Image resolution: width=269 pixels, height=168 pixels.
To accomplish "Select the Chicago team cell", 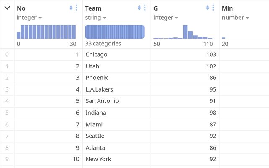I will click(96, 55).
